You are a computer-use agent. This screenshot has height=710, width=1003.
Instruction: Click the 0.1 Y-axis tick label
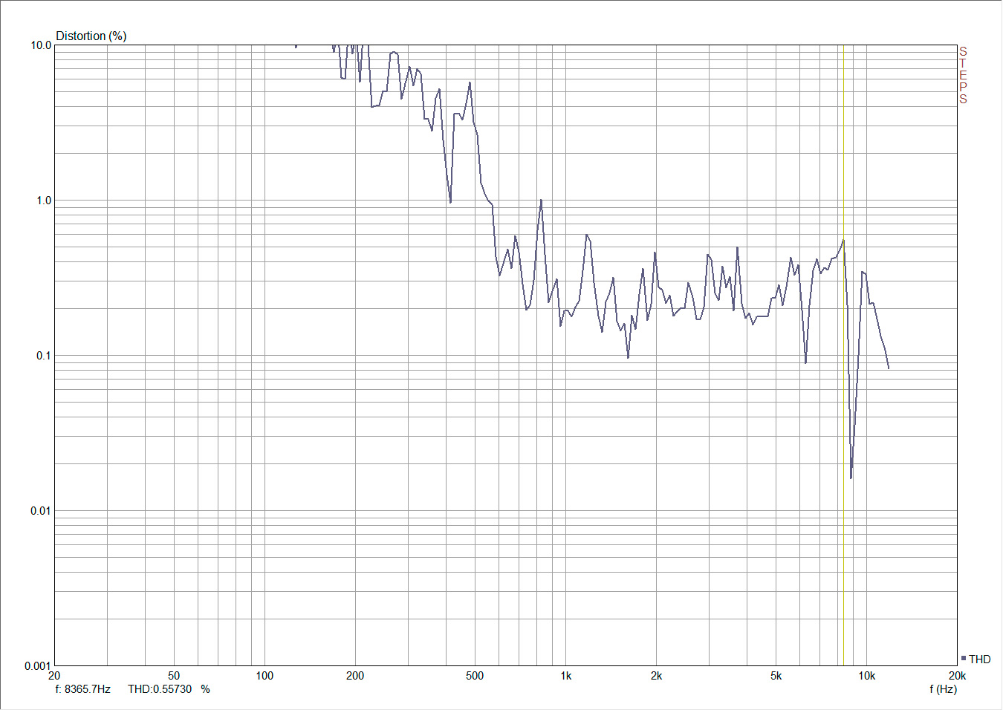(x=45, y=356)
